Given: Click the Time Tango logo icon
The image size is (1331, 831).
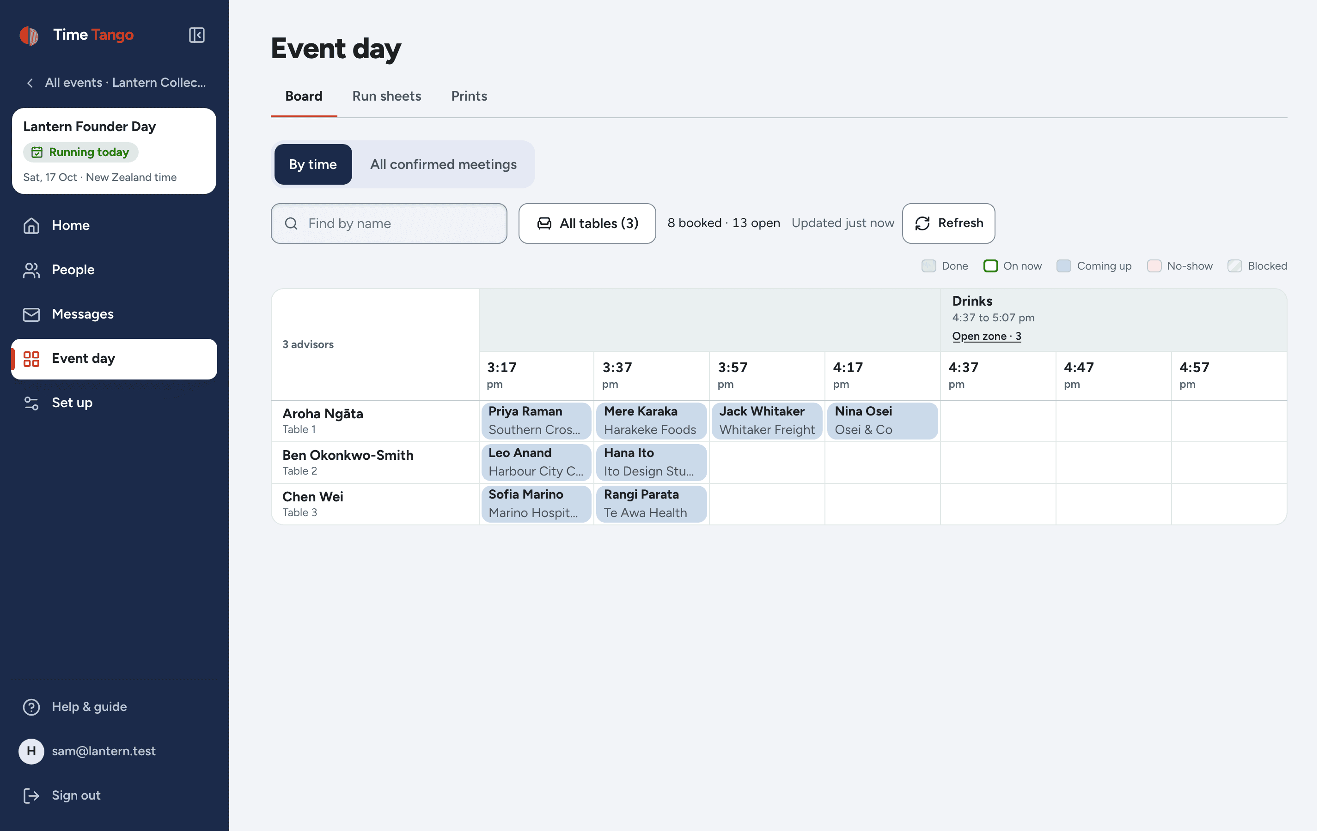Looking at the screenshot, I should click(x=29, y=36).
